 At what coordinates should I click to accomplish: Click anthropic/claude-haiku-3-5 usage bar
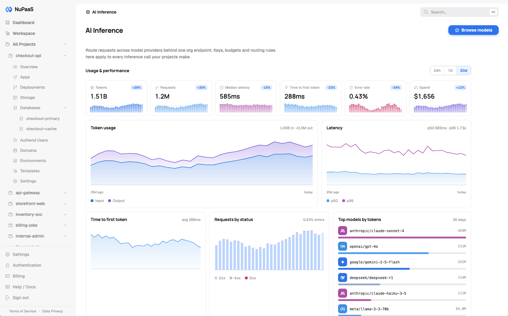[x=402, y=300]
